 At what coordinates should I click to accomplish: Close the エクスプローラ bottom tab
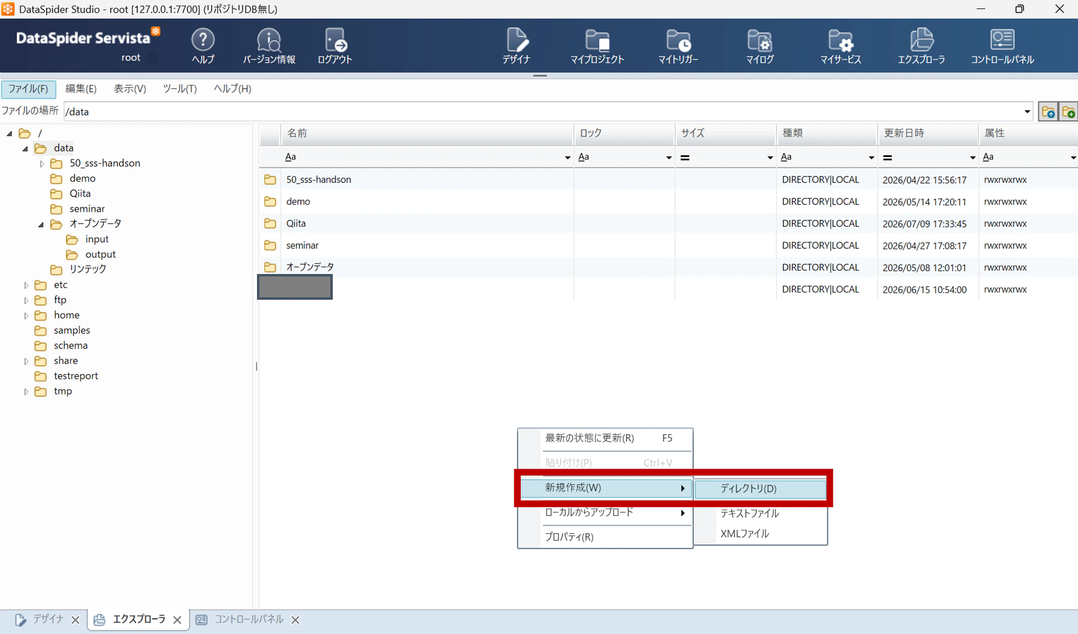point(177,620)
